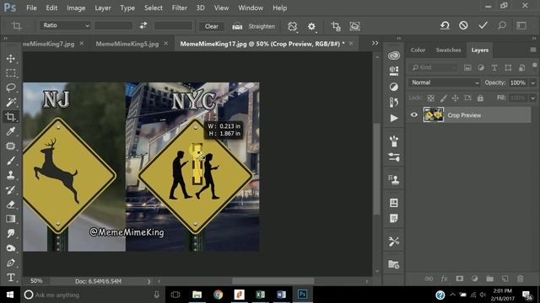Open the Opacity dropdown arrow
Image resolution: width=540 pixels, height=303 pixels.
pyautogui.click(x=532, y=82)
